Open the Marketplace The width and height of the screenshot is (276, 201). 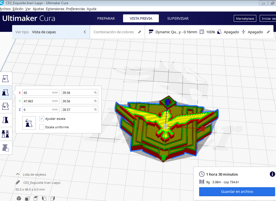pyautogui.click(x=245, y=18)
